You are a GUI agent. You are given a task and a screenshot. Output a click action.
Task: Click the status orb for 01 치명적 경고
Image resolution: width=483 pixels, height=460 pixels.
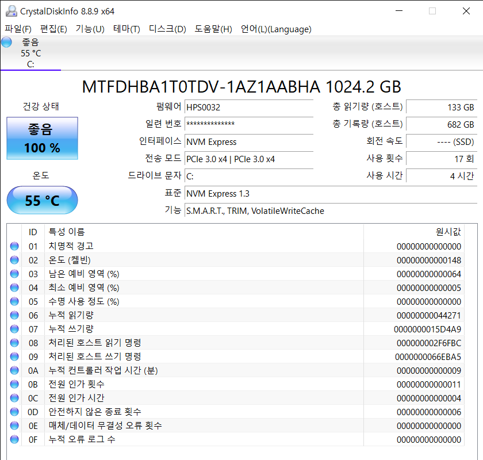14,246
